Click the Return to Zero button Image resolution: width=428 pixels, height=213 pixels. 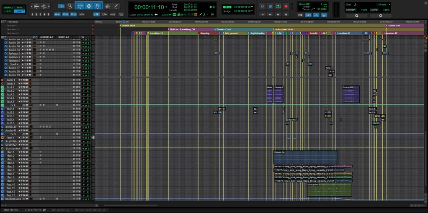click(x=263, y=14)
